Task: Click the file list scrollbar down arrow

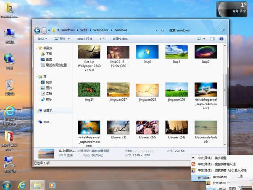Action: pos(225,145)
